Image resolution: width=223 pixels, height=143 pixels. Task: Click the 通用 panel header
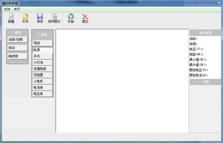17,33
